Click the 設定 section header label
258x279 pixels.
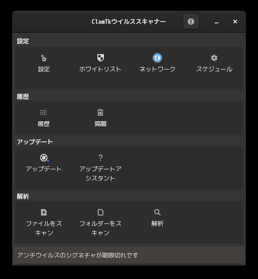[23, 41]
